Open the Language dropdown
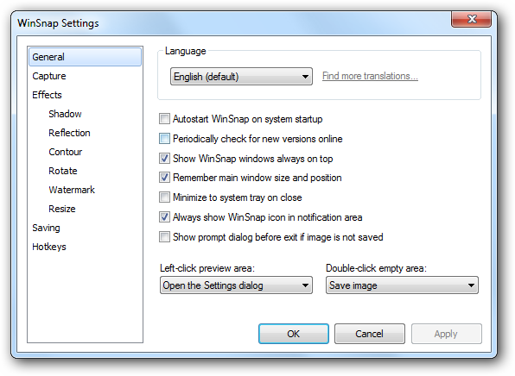515x376 pixels. coord(241,77)
